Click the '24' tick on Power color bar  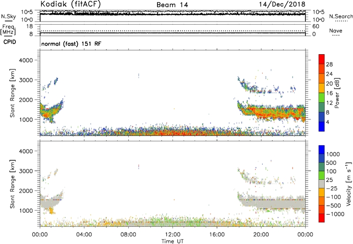pos(329,74)
